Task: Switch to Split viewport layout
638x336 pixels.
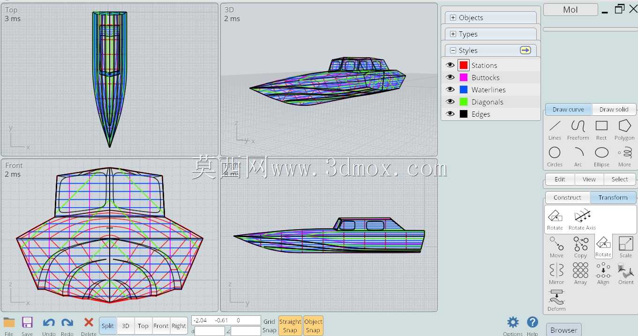Action: pos(108,326)
